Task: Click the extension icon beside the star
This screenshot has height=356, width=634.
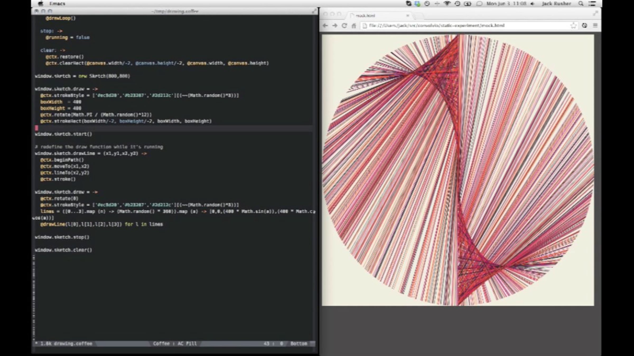Action: tap(584, 26)
